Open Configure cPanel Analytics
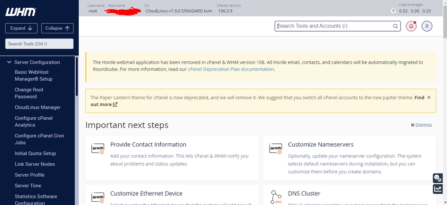The image size is (447, 205). [34, 122]
